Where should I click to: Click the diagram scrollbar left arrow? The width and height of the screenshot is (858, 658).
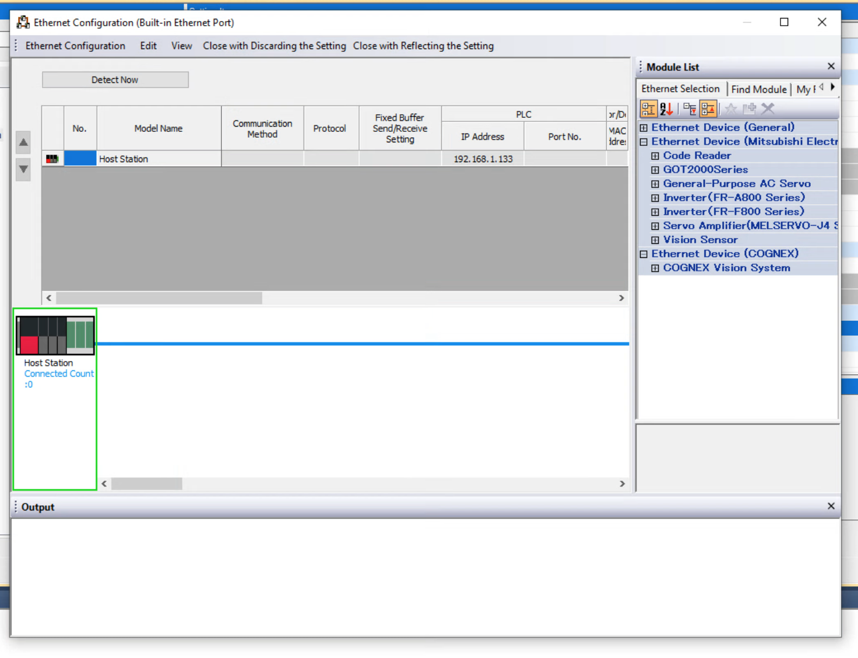tap(104, 484)
